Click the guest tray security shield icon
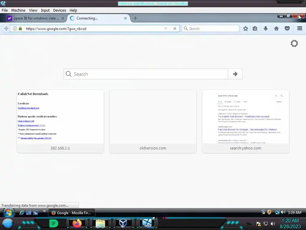This screenshot has width=306, height=230. 269,212
